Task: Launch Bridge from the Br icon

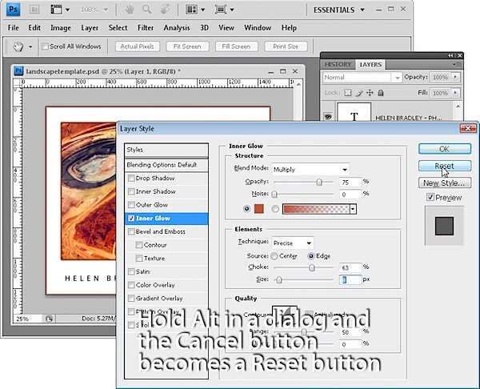Action: click(x=34, y=10)
